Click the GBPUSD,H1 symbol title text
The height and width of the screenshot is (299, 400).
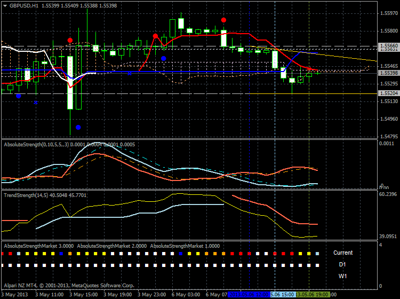[23, 6]
